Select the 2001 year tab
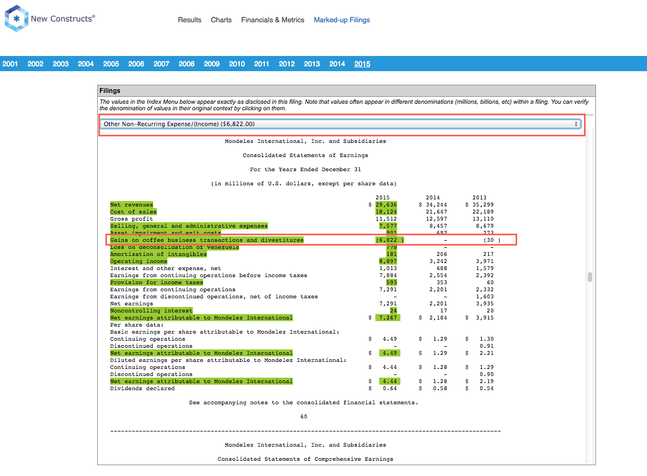 tap(10, 64)
